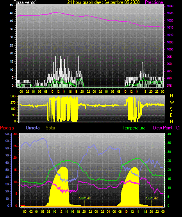This screenshot has height=217, width=182.
Task: Click the 'Dew Point (°C)' legend label
Action: [x=167, y=128]
